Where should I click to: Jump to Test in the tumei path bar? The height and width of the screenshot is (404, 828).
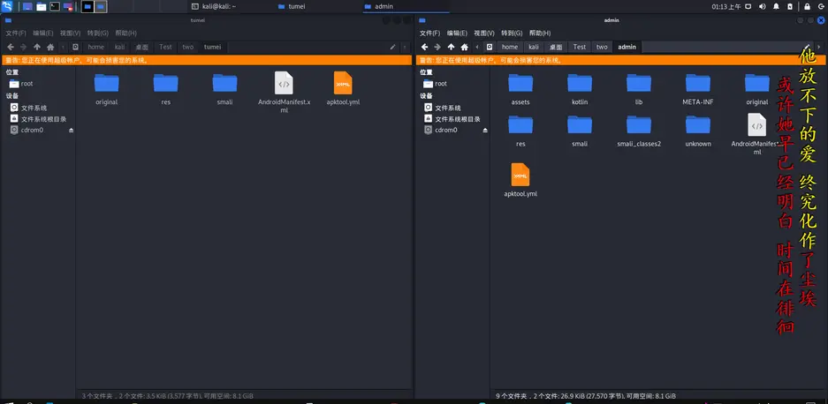166,47
